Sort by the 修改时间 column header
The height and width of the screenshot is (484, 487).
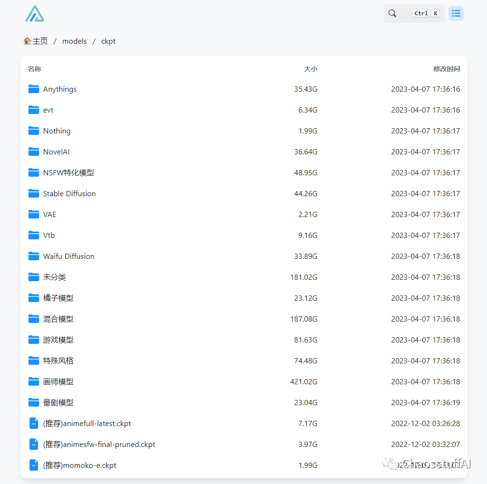point(447,69)
